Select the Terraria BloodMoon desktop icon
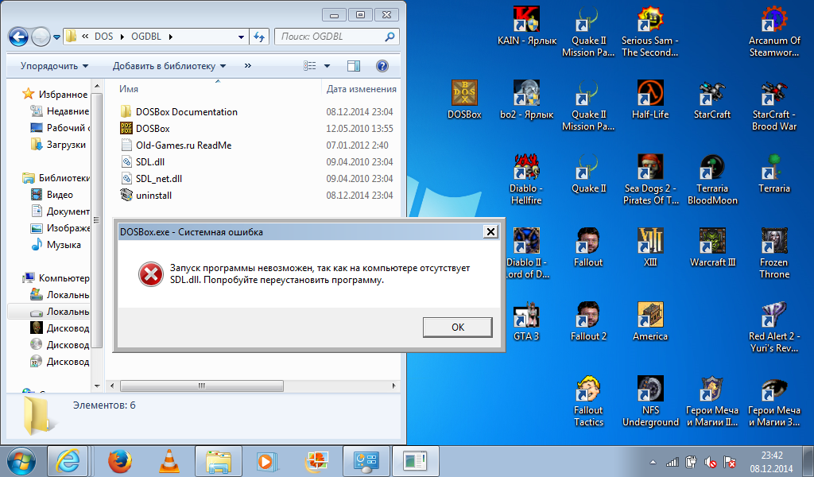The width and height of the screenshot is (814, 477). [711, 180]
